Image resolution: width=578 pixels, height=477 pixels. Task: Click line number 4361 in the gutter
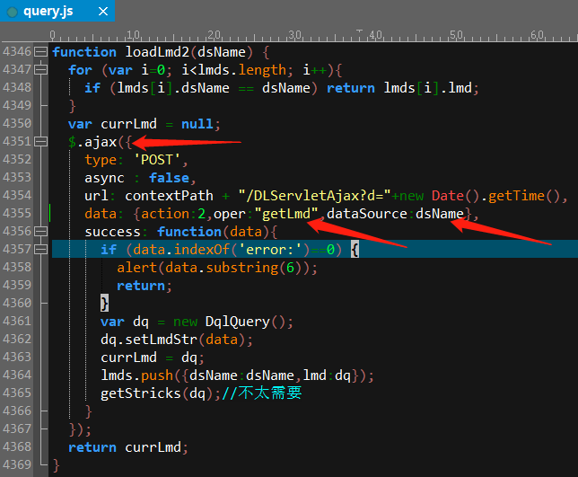coord(17,321)
